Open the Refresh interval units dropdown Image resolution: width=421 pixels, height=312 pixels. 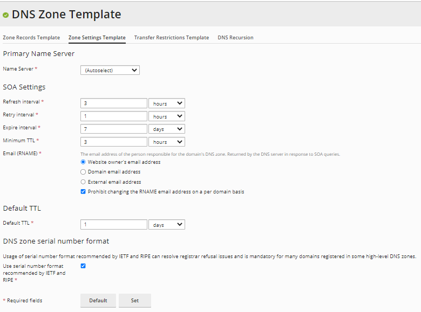(167, 103)
